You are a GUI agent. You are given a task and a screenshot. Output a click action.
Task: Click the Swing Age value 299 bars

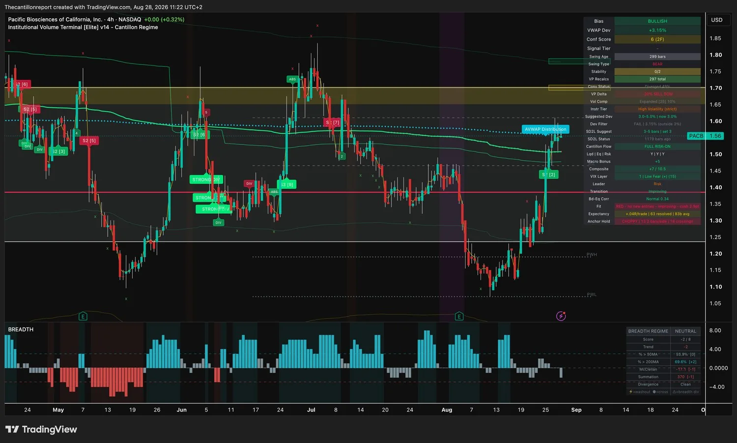coord(657,57)
